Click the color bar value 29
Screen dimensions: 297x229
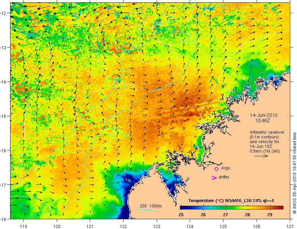click(270, 215)
